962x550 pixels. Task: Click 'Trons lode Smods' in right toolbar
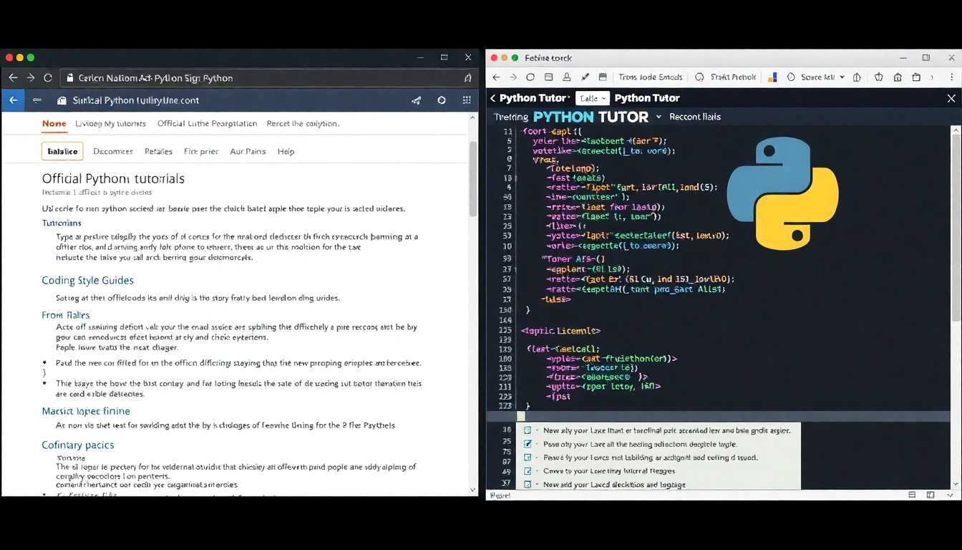pos(651,77)
